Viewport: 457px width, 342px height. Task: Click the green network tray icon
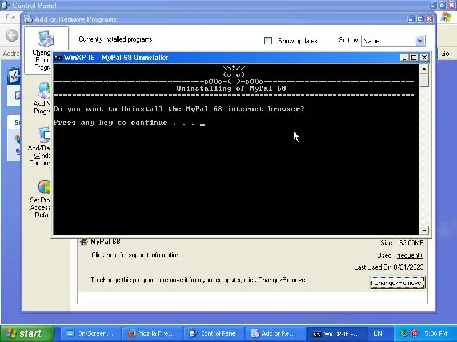(404, 333)
